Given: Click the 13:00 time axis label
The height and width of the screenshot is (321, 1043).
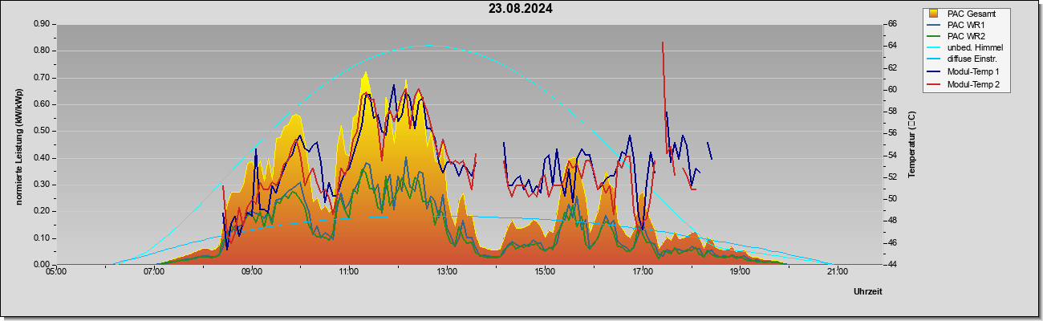Looking at the screenshot, I should tap(447, 271).
